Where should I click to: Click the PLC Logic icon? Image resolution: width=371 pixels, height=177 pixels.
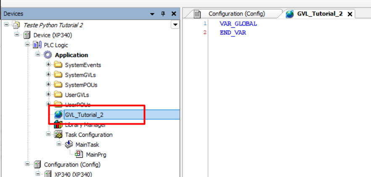pyautogui.click(x=37, y=45)
